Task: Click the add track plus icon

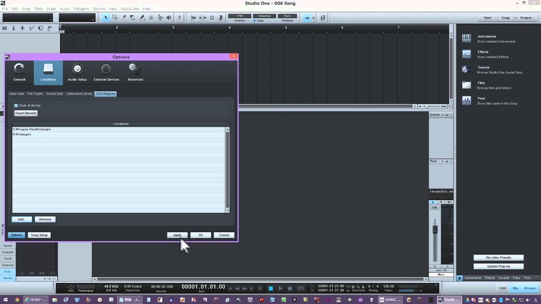Action: tap(22, 28)
